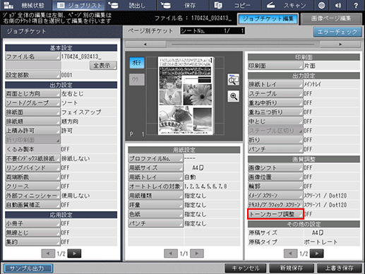
Task: Click the sheet scroll left arrow
Action: point(145,44)
